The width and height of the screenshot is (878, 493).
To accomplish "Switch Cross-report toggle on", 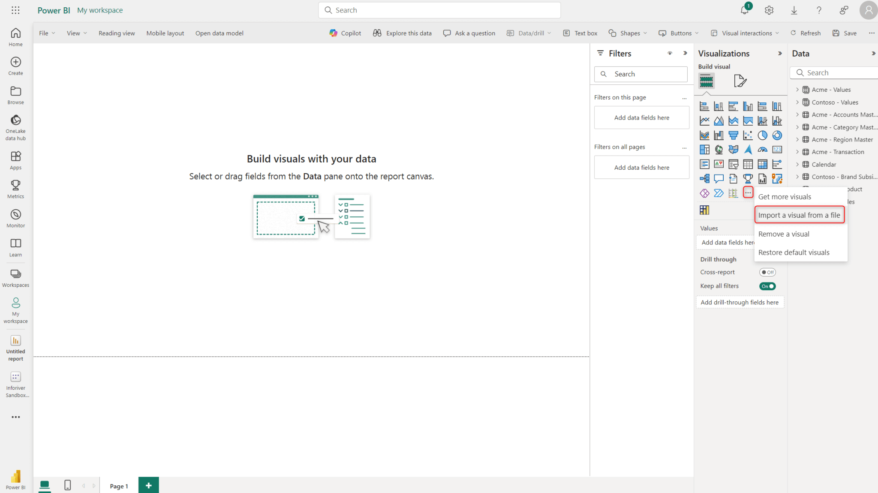I will point(767,272).
